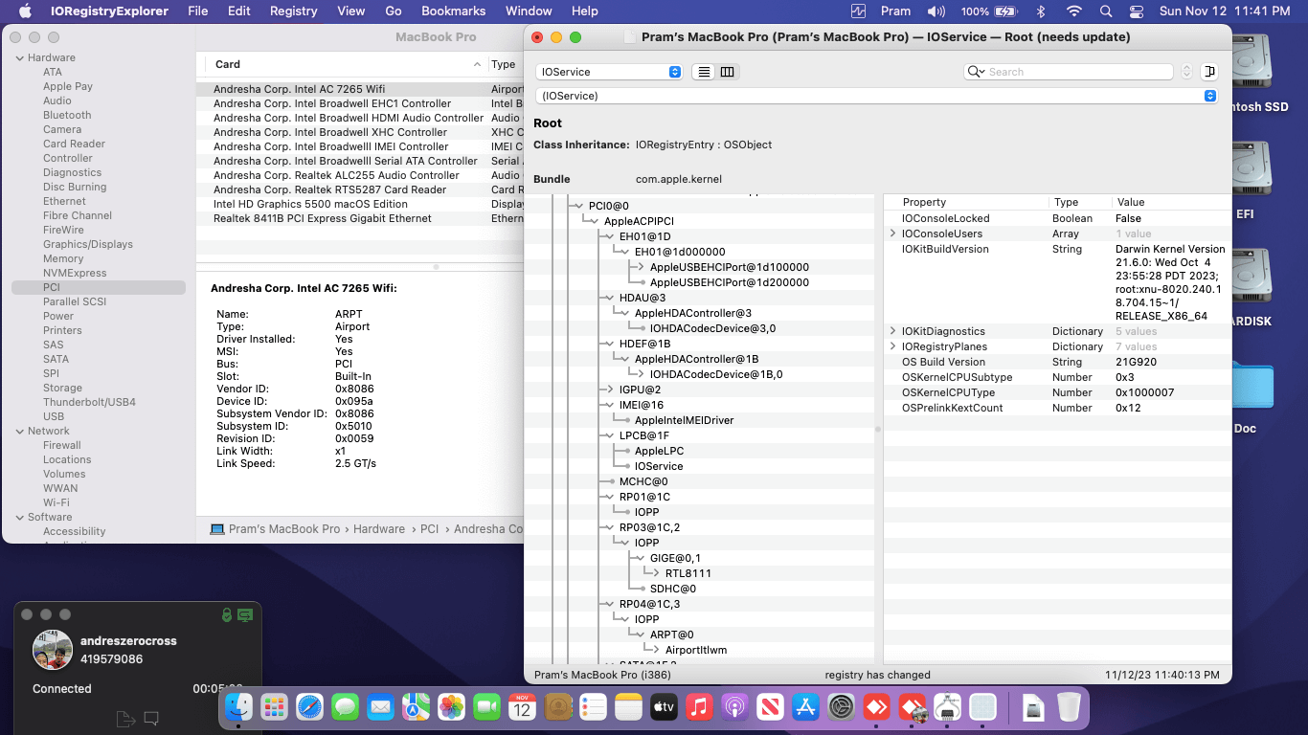Switch IORegistryExplorer to column browser view
Image resolution: width=1308 pixels, height=735 pixels.
pos(728,72)
